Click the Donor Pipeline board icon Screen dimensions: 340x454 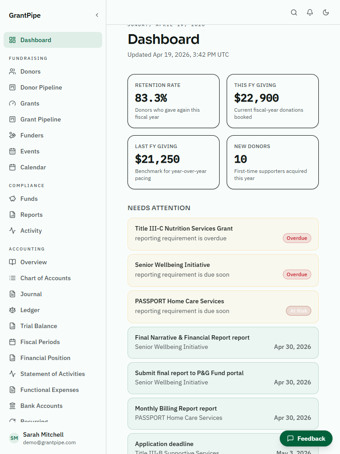tap(12, 87)
